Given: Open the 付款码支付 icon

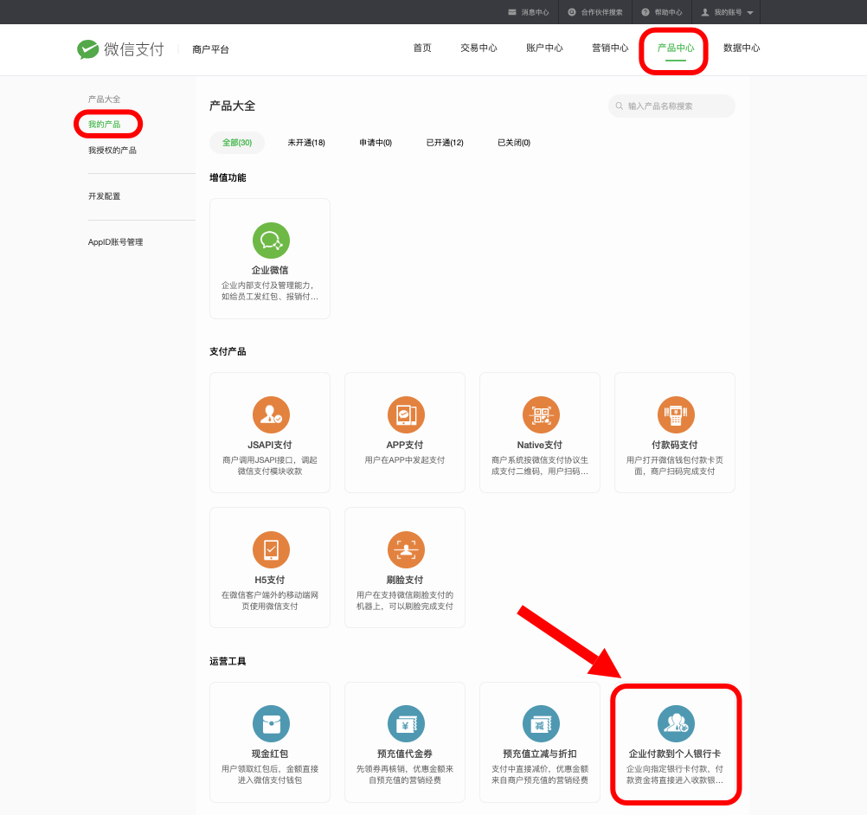Looking at the screenshot, I should coord(675,414).
